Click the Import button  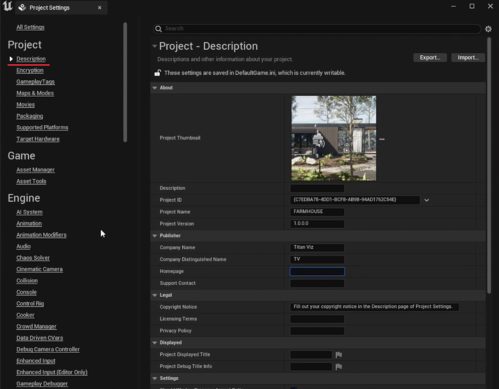click(468, 58)
